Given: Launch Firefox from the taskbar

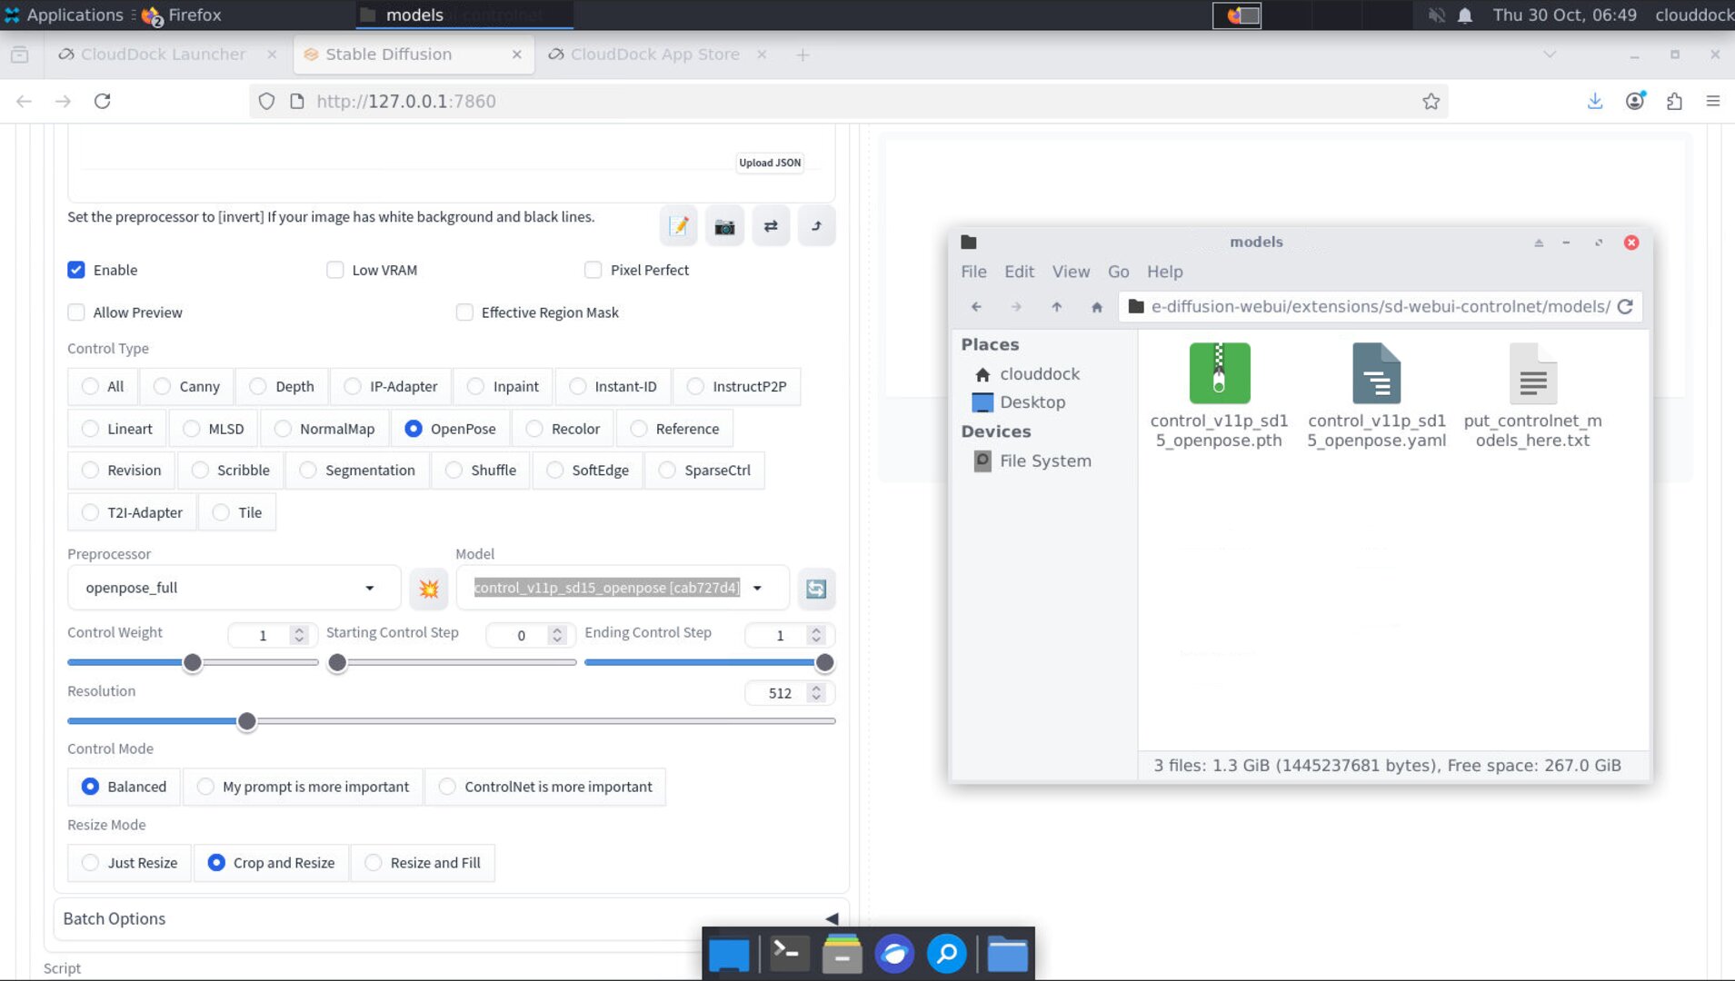Looking at the screenshot, I should (894, 954).
